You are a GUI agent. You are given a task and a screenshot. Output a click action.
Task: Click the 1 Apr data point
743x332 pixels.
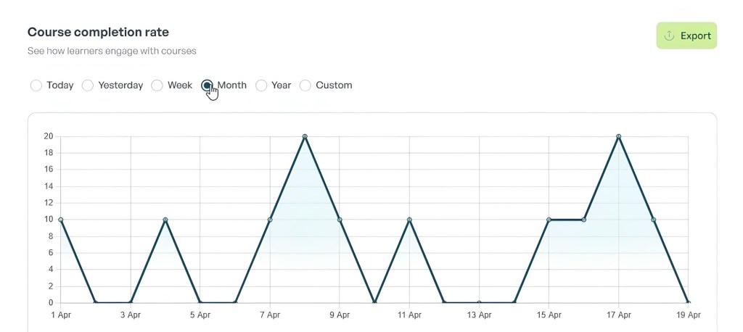point(61,220)
